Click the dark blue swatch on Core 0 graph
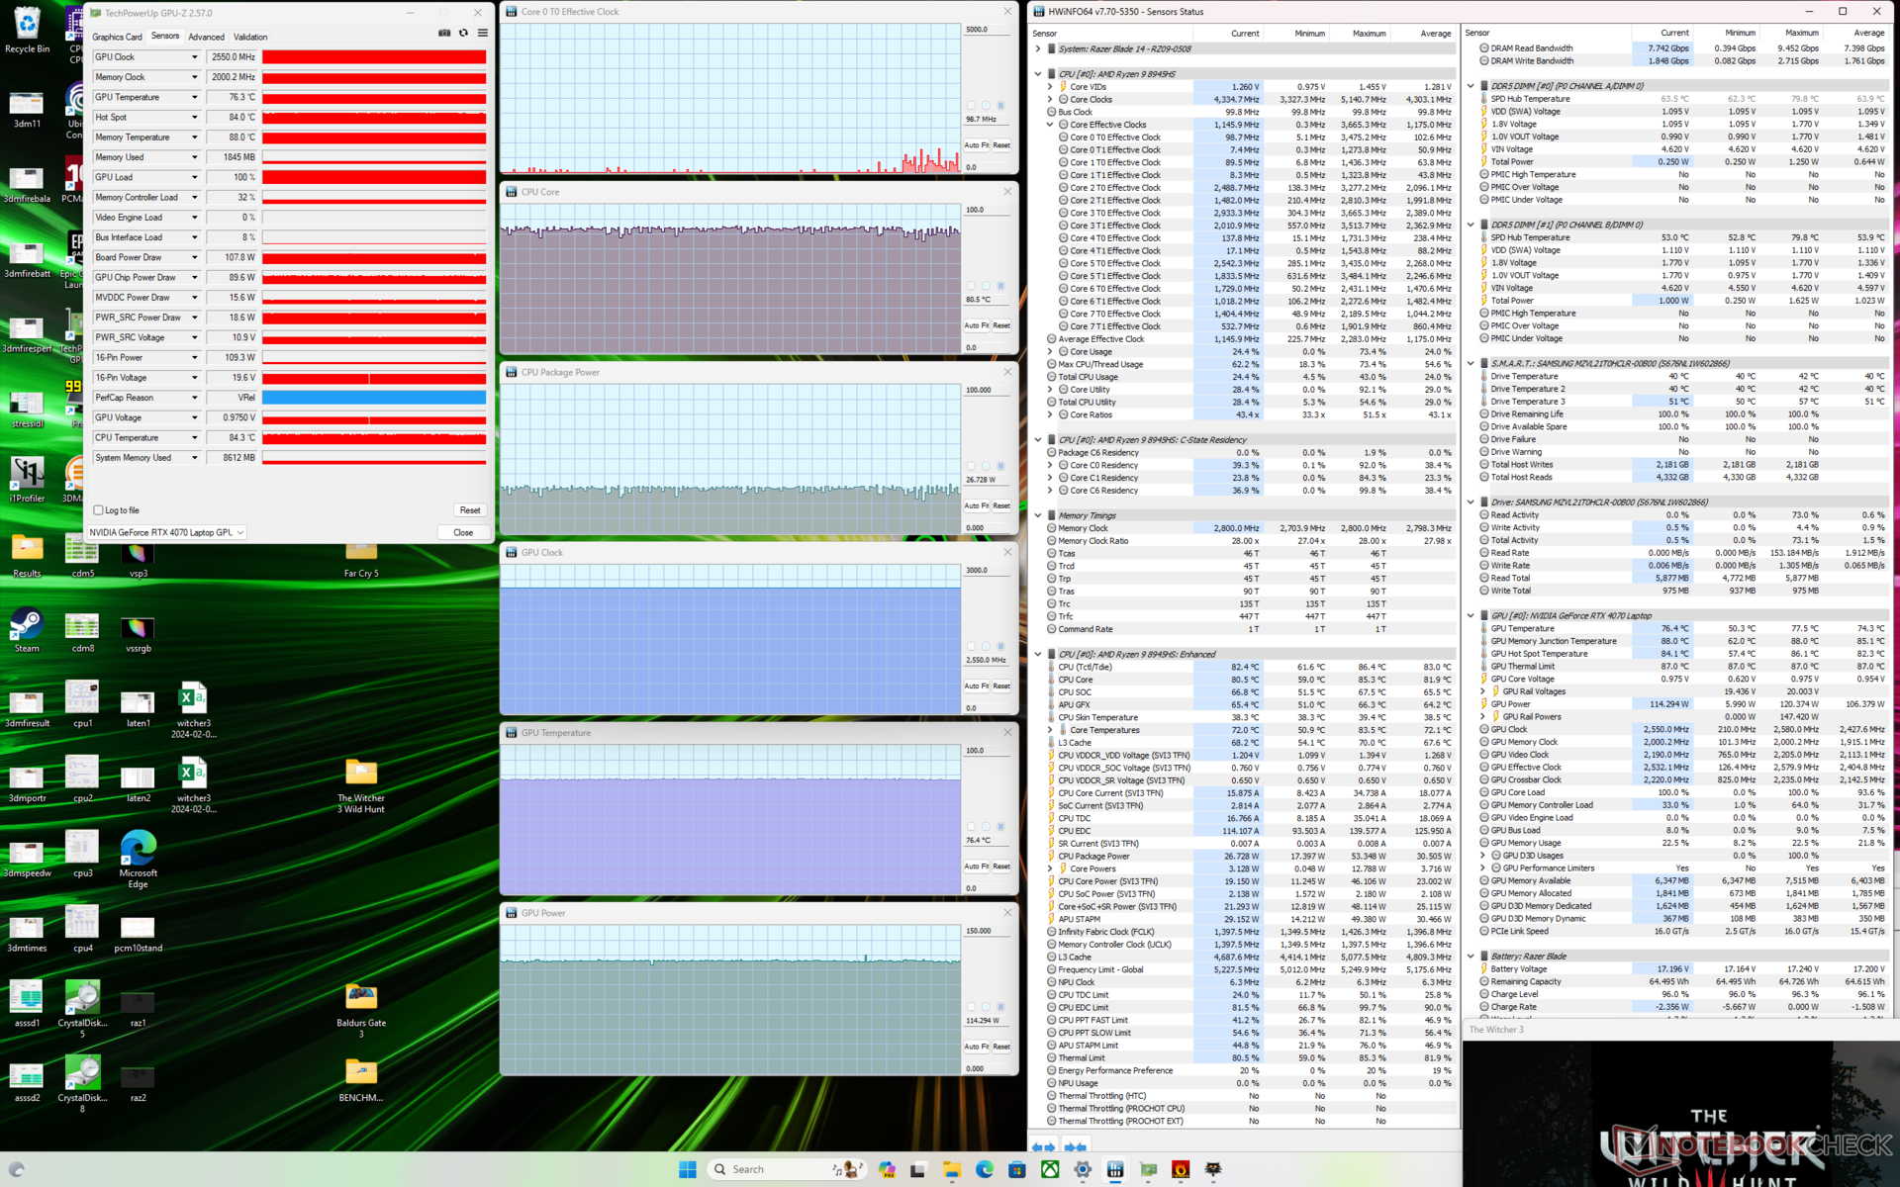This screenshot has height=1187, width=1900. (x=1000, y=106)
